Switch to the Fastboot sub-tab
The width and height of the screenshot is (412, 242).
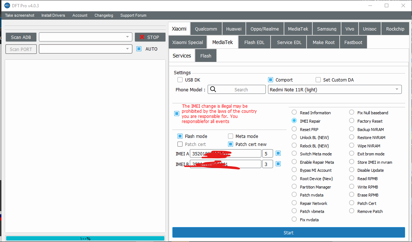353,42
